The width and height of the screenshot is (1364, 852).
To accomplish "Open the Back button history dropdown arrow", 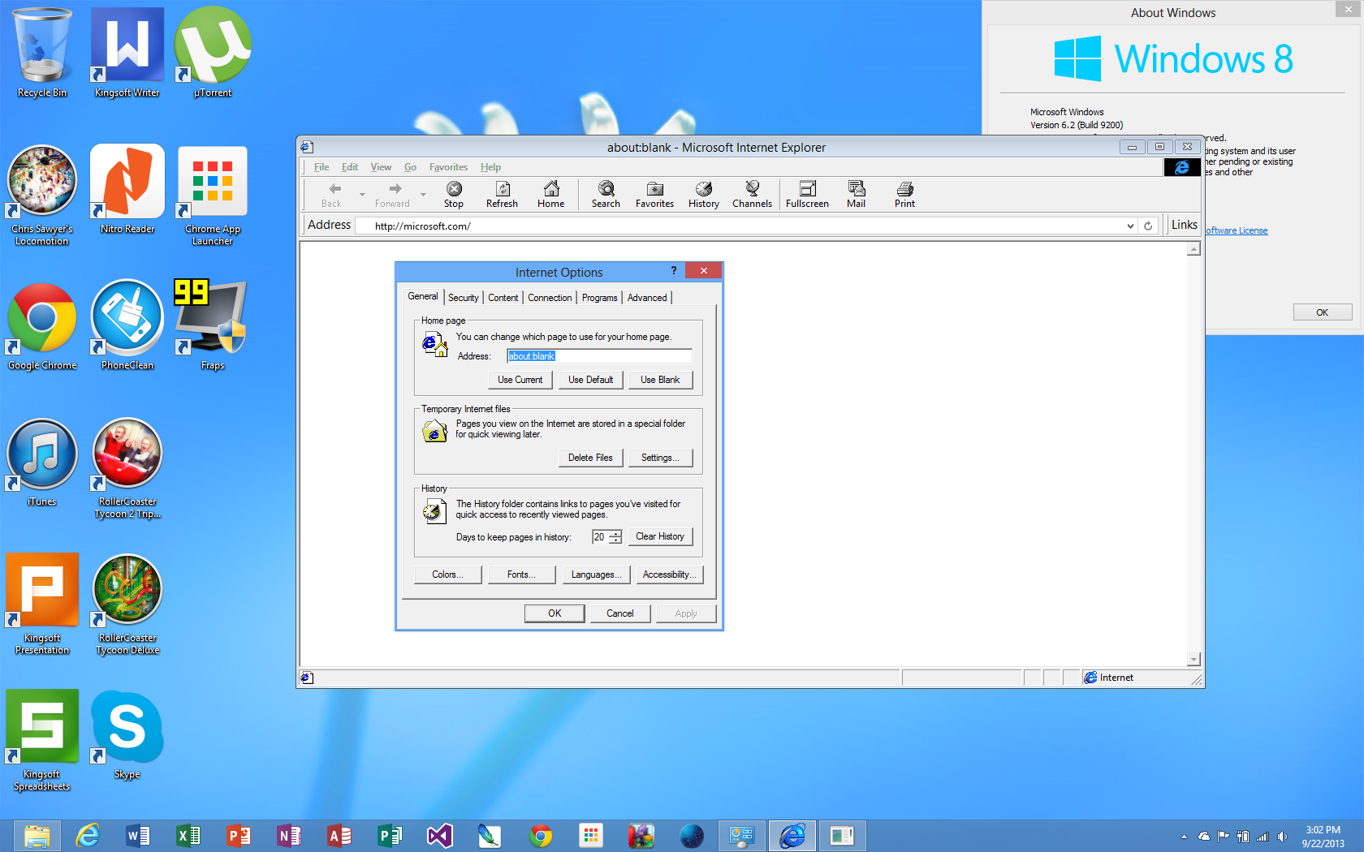I will (362, 195).
